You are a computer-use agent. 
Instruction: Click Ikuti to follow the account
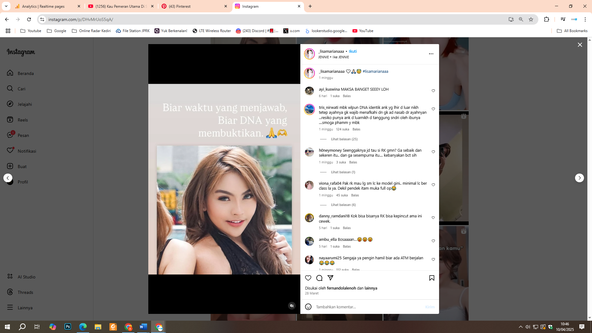click(x=353, y=51)
